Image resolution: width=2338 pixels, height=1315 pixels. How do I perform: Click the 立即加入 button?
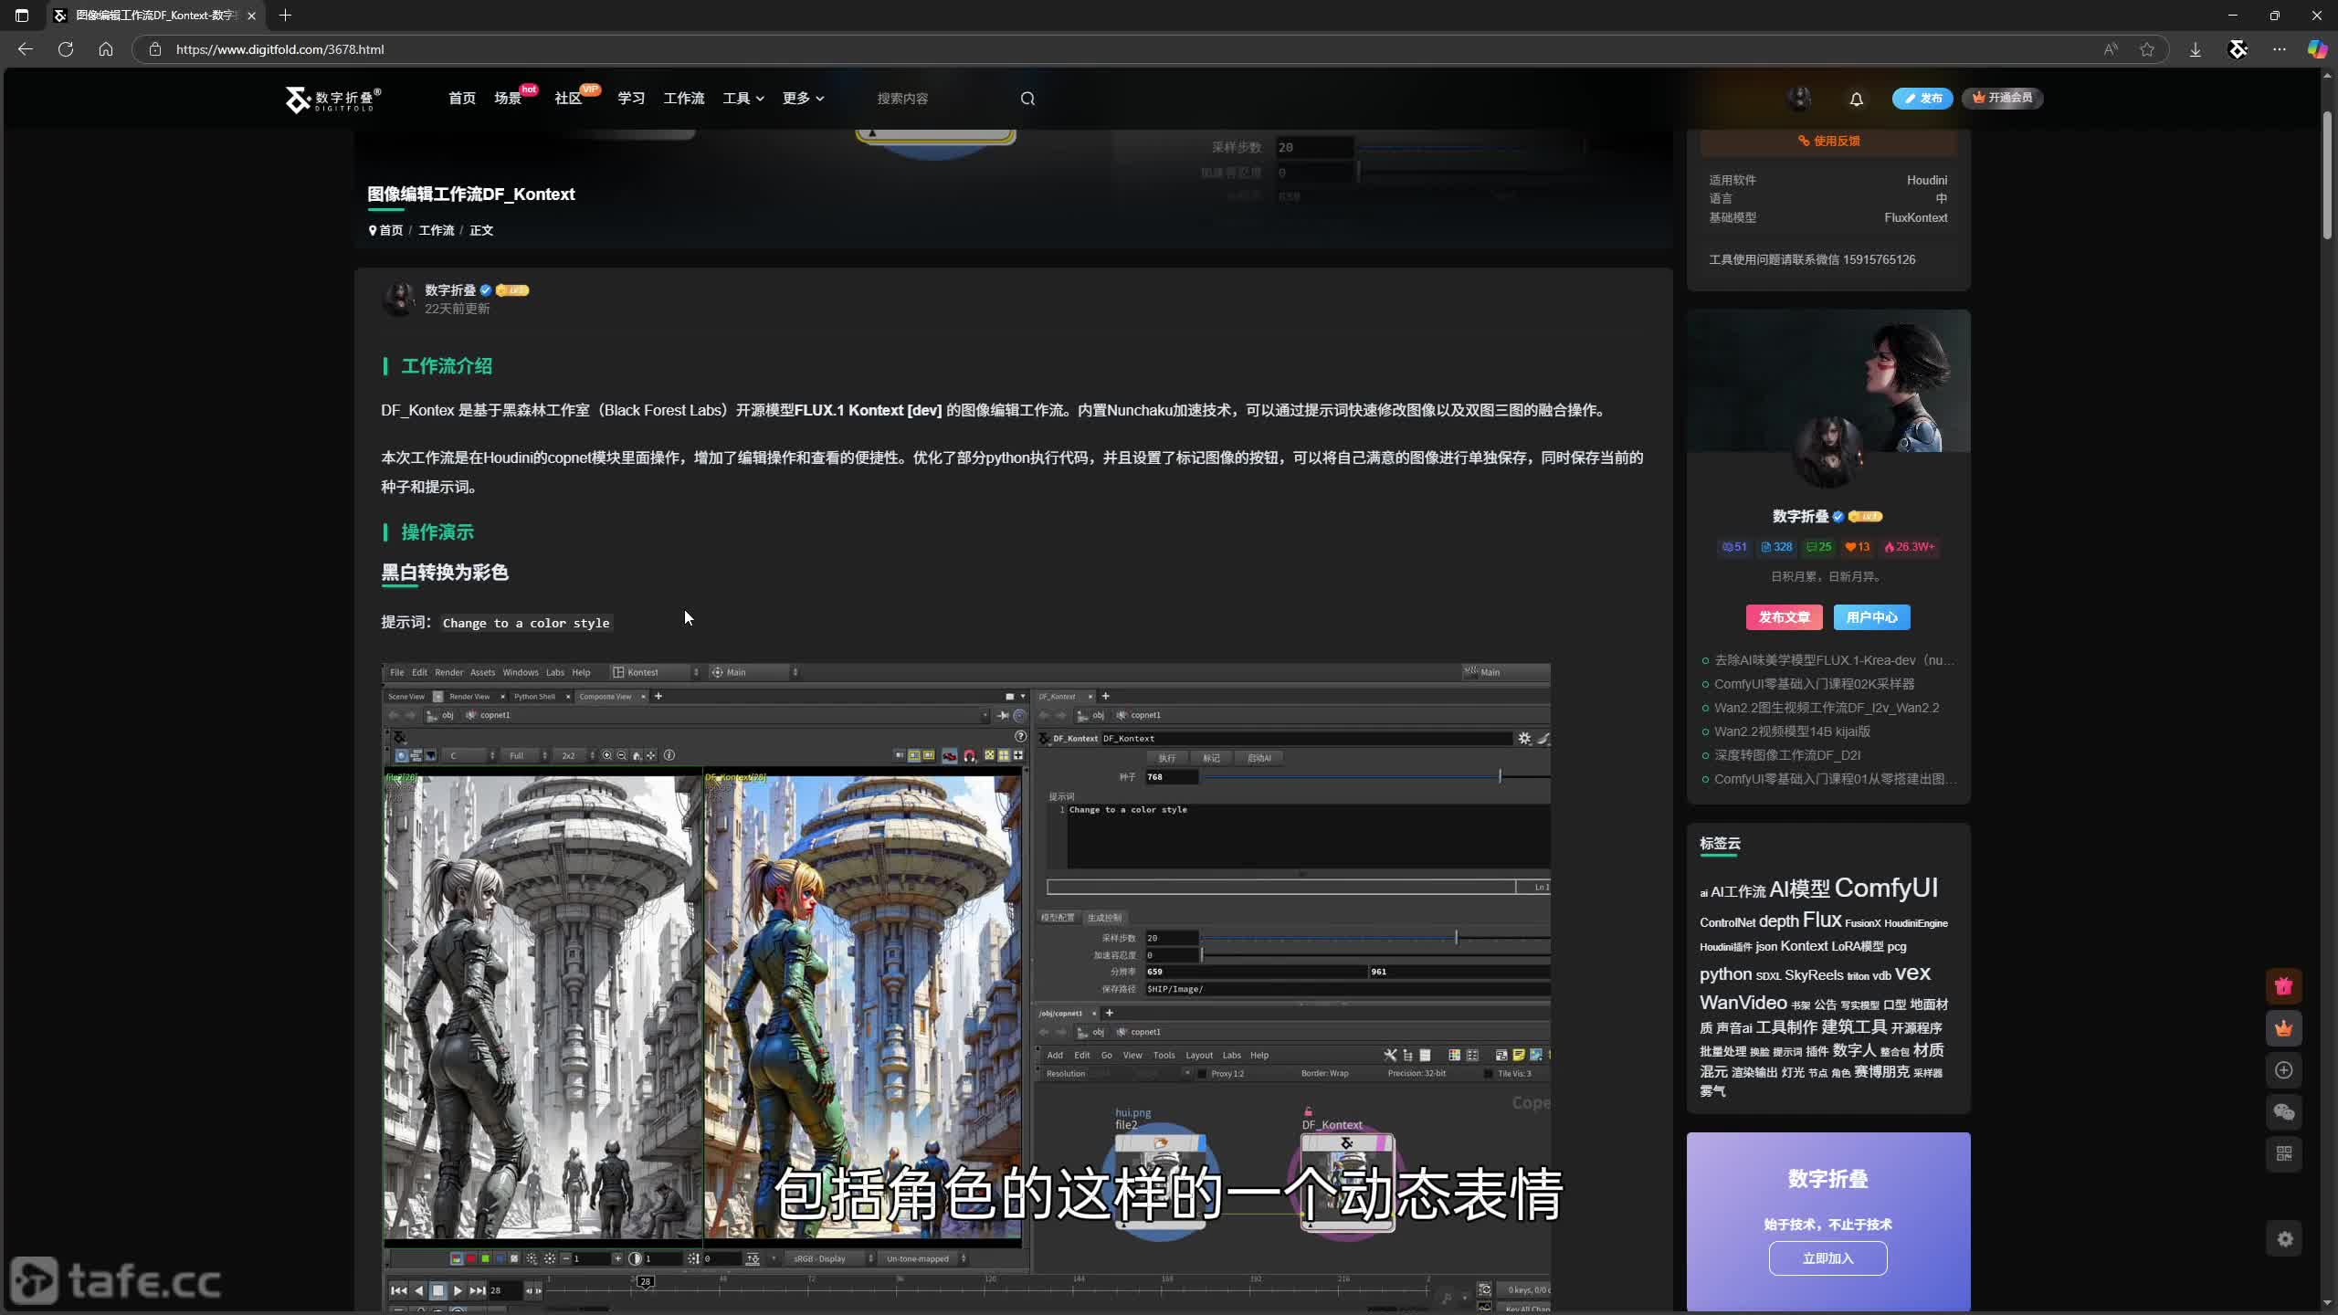(x=1827, y=1258)
